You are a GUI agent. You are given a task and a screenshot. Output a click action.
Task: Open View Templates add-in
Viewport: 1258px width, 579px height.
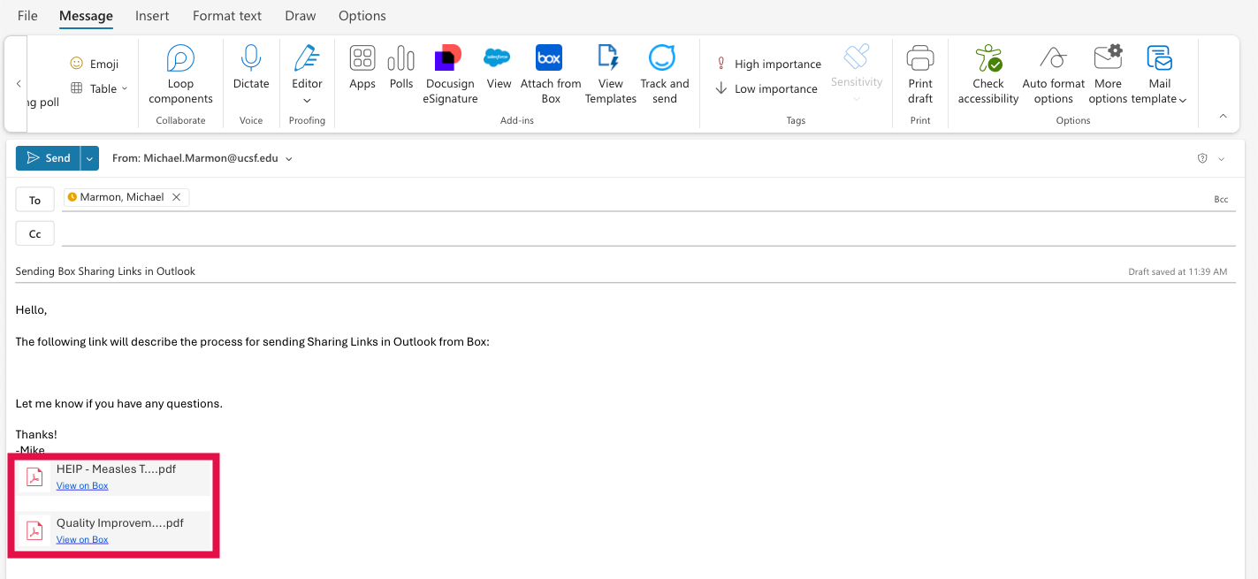[x=610, y=75]
